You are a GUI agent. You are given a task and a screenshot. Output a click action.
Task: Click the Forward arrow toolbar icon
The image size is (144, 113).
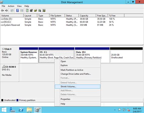click(6, 11)
